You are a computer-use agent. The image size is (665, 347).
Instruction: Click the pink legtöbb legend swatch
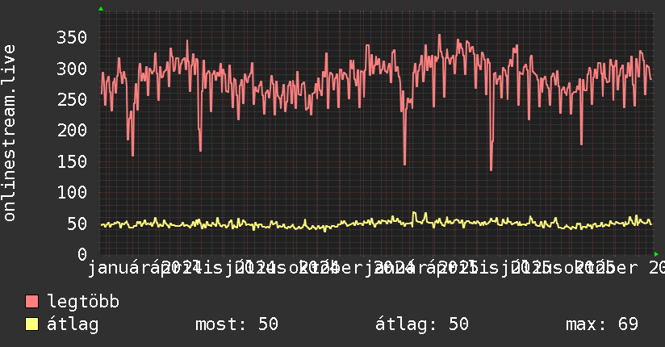(x=31, y=301)
